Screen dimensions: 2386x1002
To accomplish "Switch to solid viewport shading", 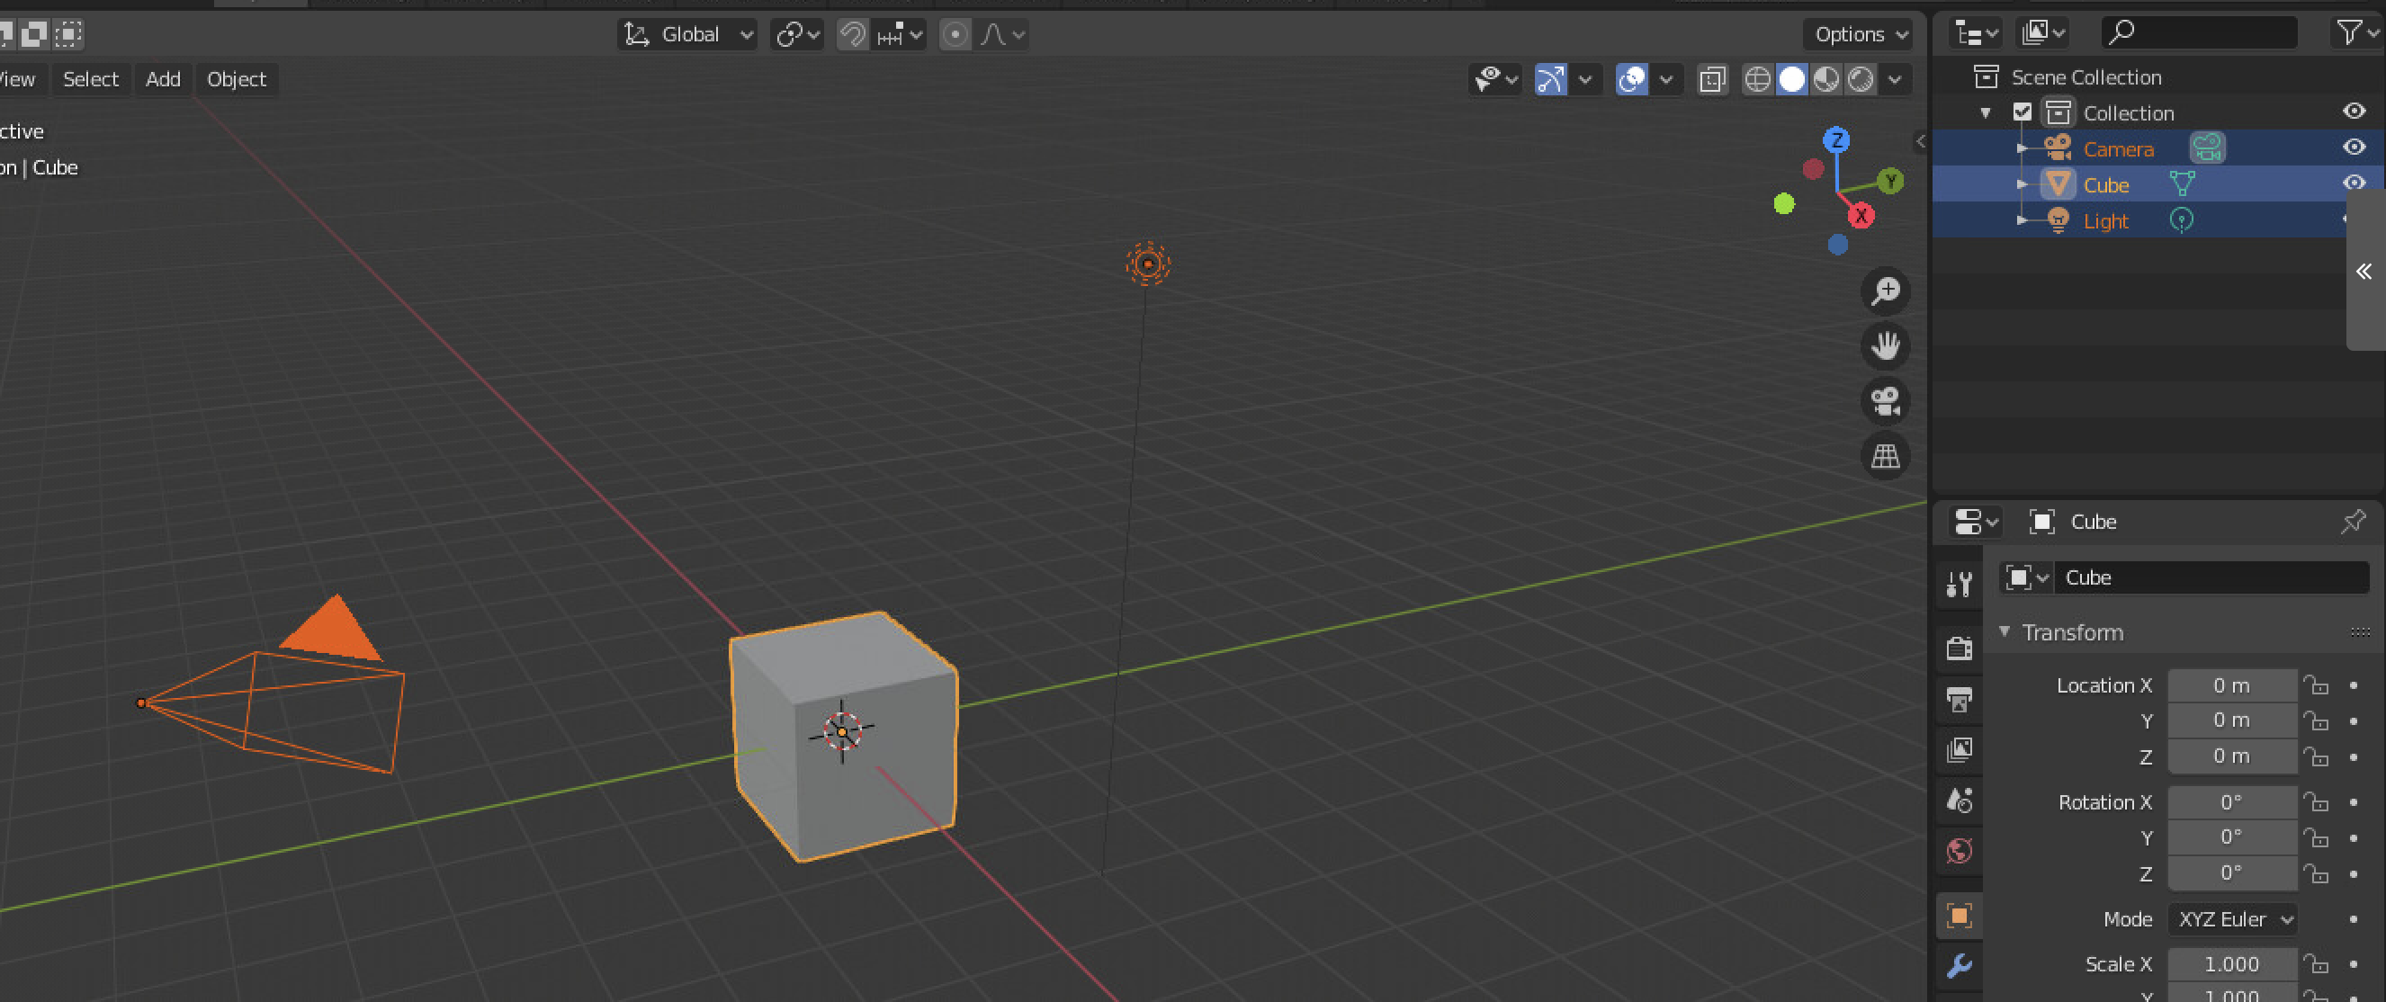I will 1791,80.
